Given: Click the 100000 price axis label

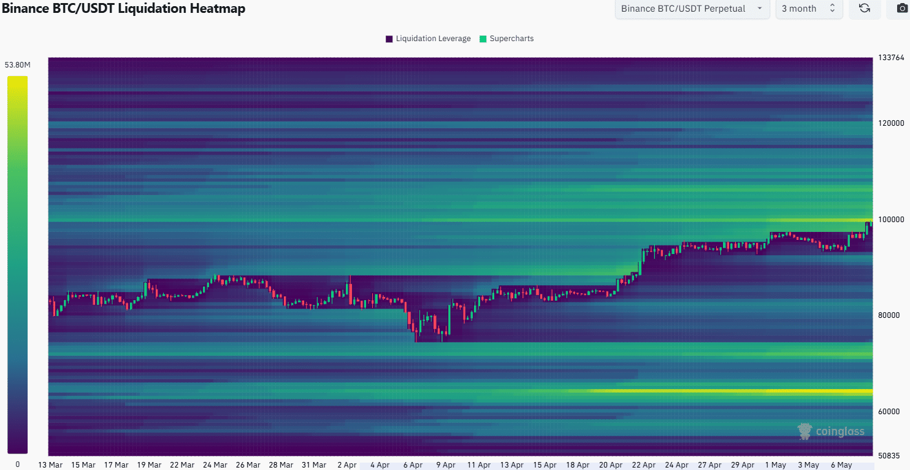Looking at the screenshot, I should tap(891, 220).
